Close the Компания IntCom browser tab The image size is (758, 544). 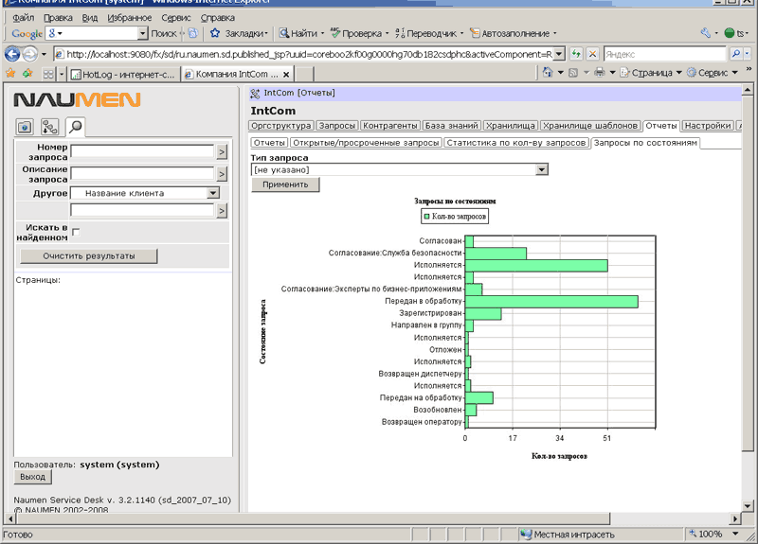tap(286, 75)
